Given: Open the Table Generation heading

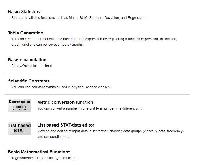Looking at the screenshot, I should coord(26,33).
